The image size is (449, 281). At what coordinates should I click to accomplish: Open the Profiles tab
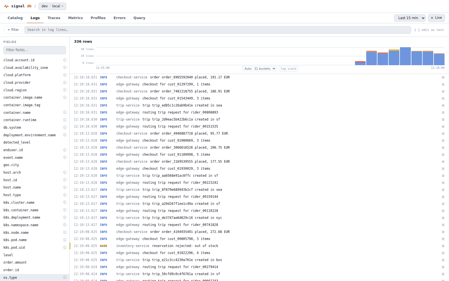click(98, 18)
